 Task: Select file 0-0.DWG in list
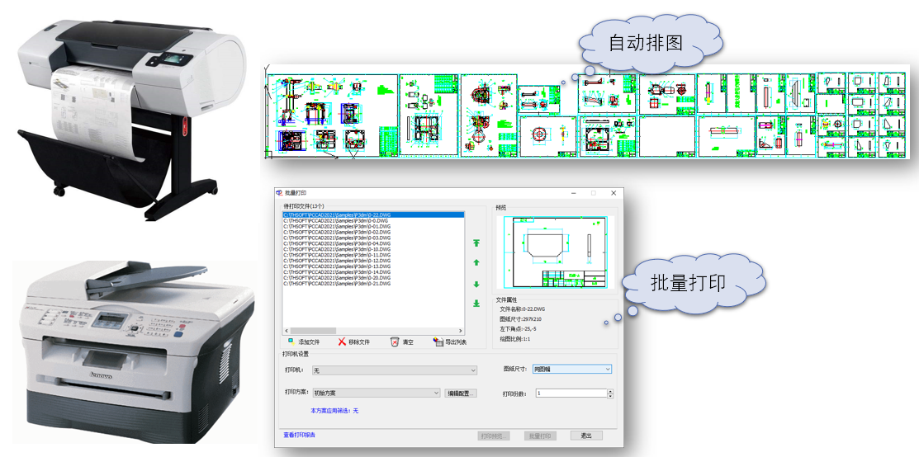(x=373, y=221)
